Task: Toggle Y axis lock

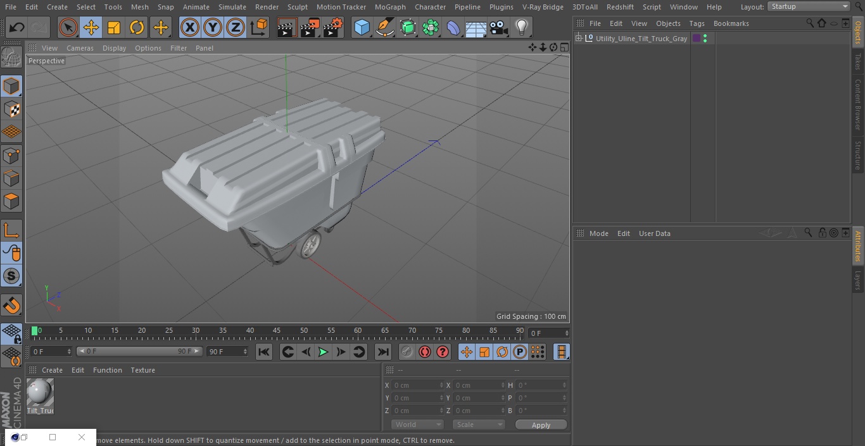Action: click(212, 27)
